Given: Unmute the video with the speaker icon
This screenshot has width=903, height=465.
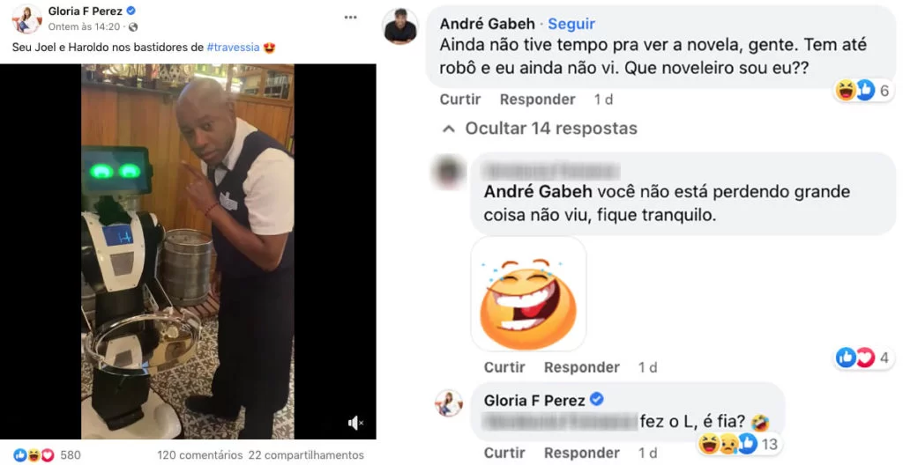Looking at the screenshot, I should pos(355,424).
